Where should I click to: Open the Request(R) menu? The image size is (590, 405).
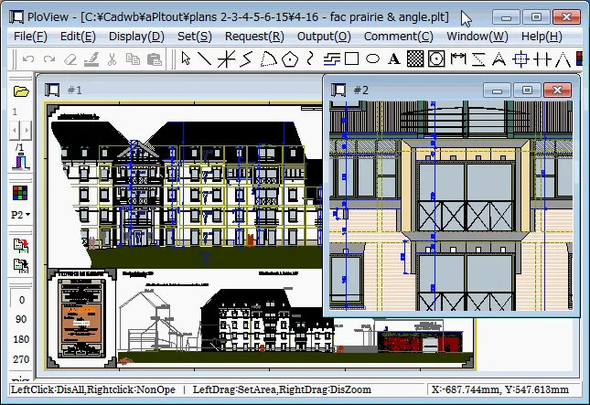[254, 37]
